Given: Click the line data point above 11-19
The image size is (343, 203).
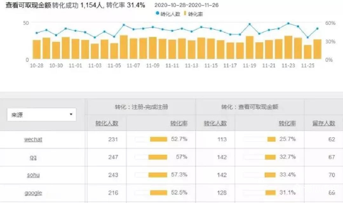Looking at the screenshot, I should 250,24.
